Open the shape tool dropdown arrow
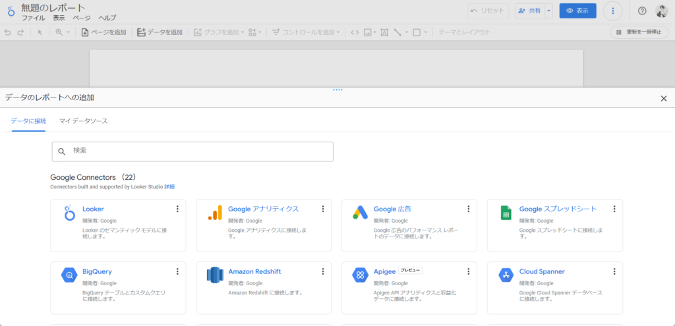 (425, 33)
